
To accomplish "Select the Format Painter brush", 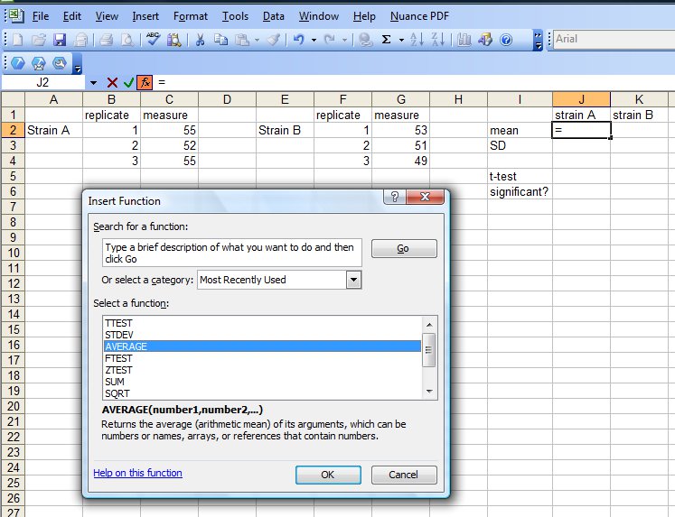I will pyautogui.click(x=274, y=40).
